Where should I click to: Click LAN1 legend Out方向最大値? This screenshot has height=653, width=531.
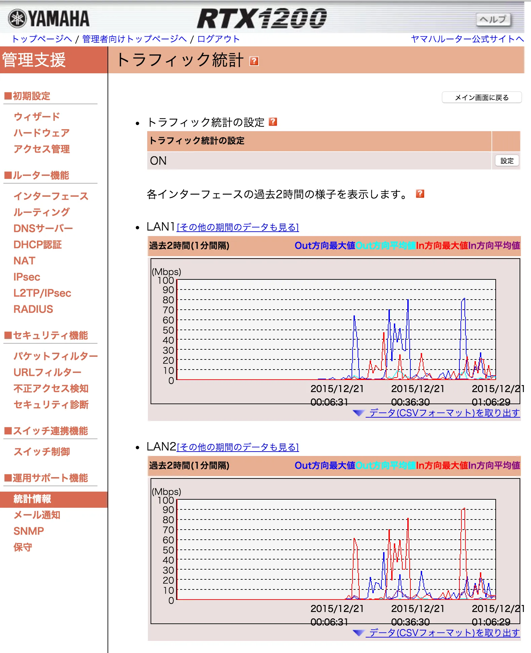point(325,245)
